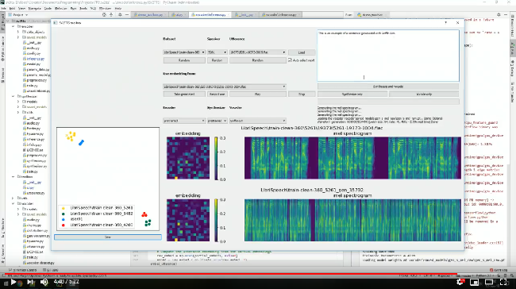The image size is (516, 289).
Task: Open the Vocoder dropdown
Action: pyautogui.click(x=258, y=121)
